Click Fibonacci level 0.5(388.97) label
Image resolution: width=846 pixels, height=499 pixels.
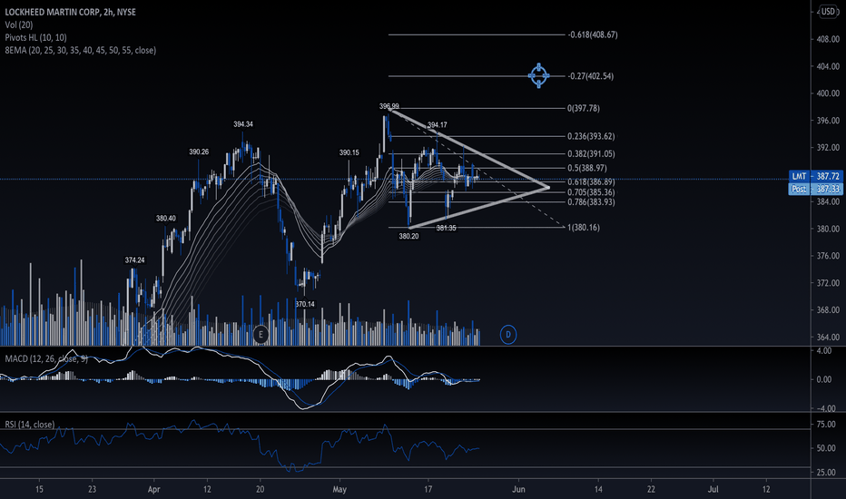587,169
